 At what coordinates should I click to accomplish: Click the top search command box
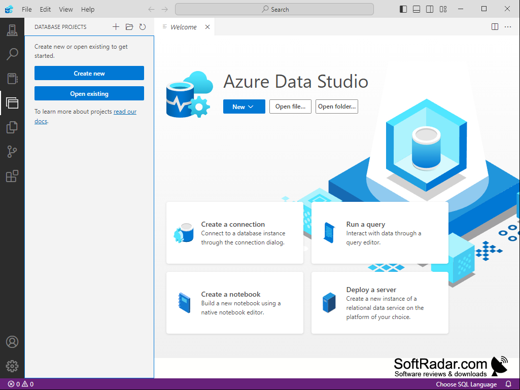(x=274, y=9)
